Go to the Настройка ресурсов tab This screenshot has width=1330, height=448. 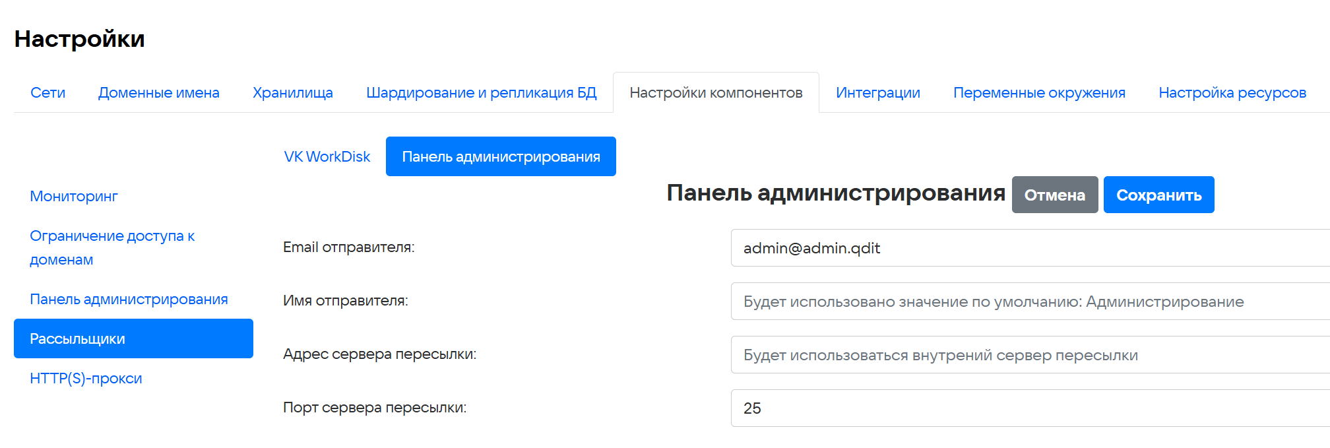(x=1232, y=93)
